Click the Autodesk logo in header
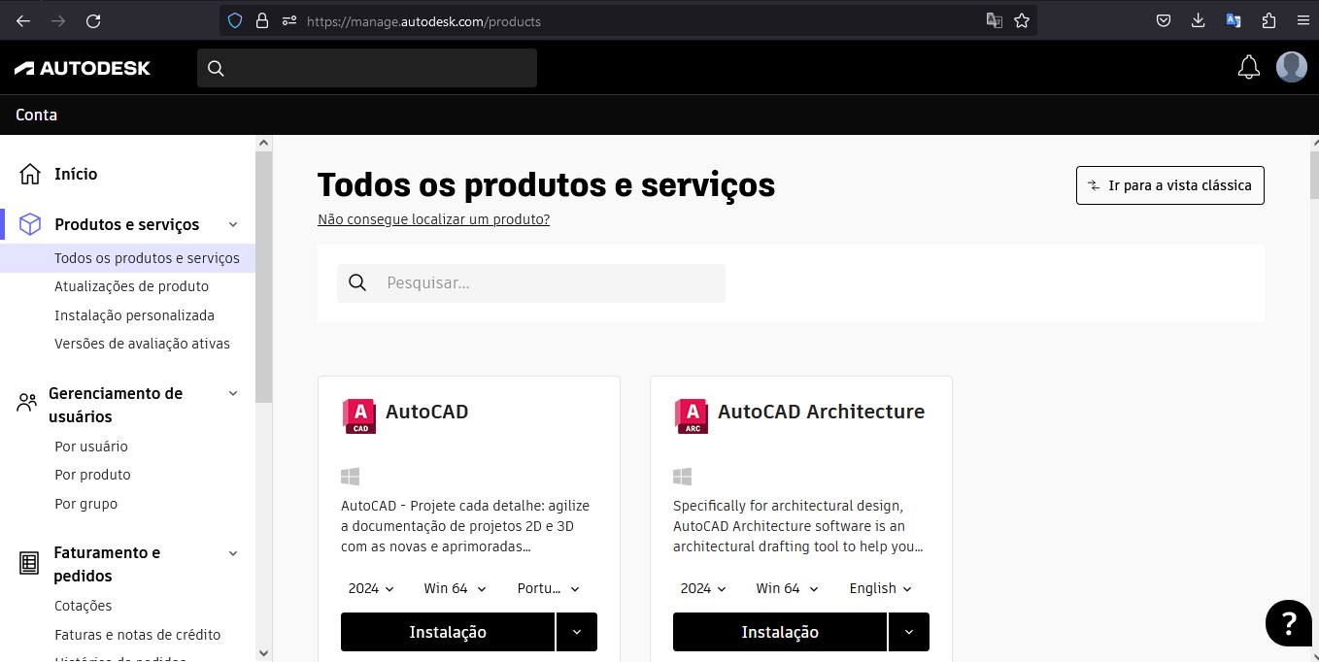This screenshot has width=1319, height=662. pyautogui.click(x=83, y=68)
